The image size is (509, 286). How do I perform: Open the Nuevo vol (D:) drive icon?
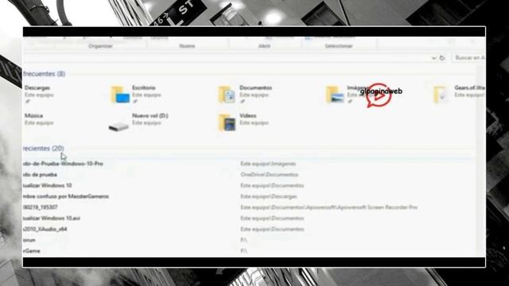pos(119,126)
